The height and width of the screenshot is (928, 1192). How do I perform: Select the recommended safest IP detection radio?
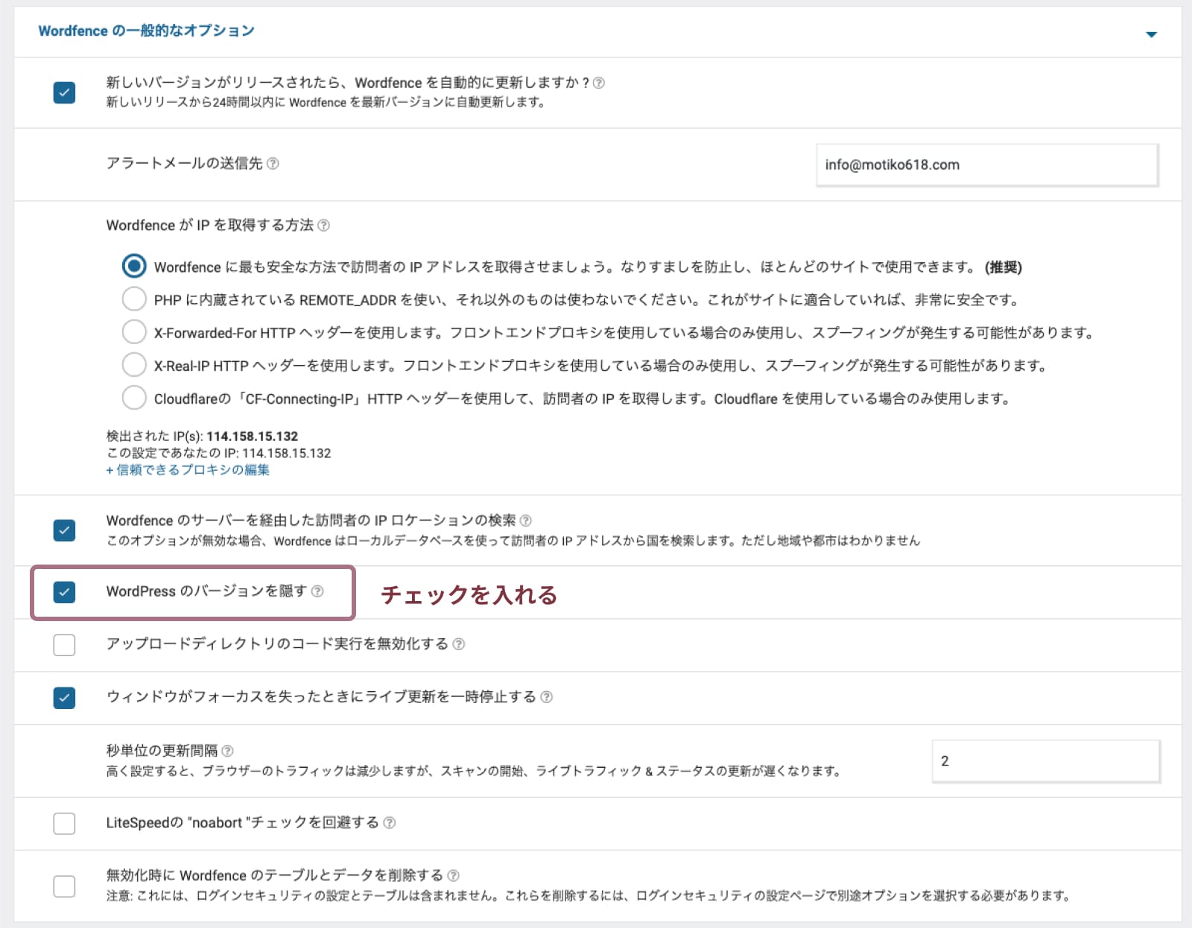coord(134,266)
